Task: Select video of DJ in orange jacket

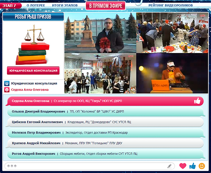Action: point(172,73)
